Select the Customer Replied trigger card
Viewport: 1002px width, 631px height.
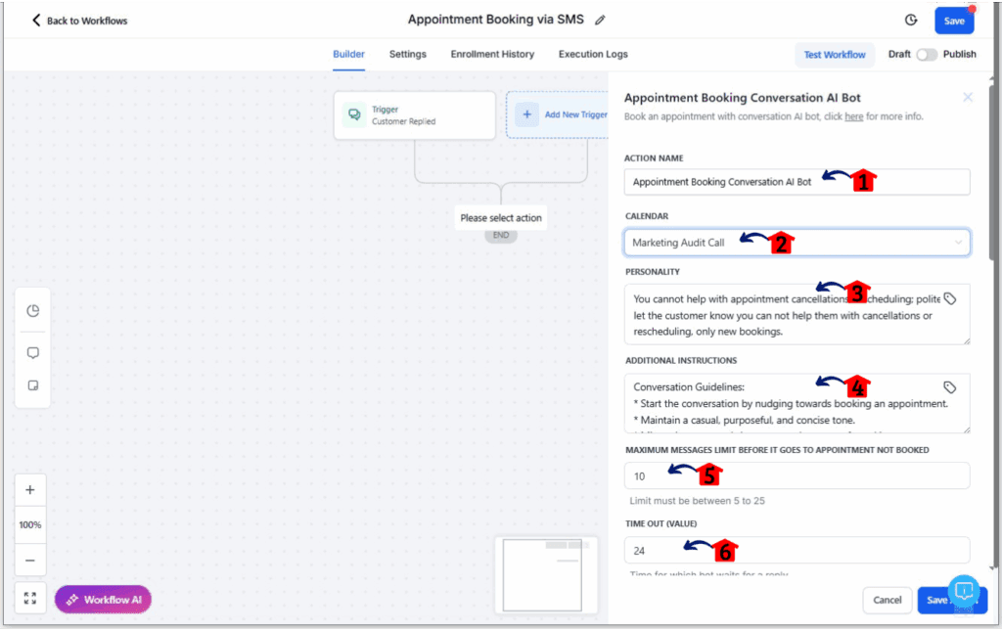click(x=414, y=115)
